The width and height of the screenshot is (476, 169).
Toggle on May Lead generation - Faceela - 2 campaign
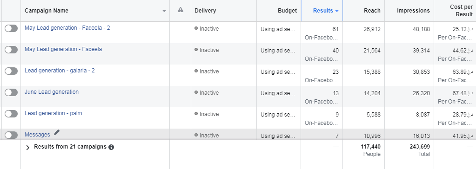pos(11,28)
